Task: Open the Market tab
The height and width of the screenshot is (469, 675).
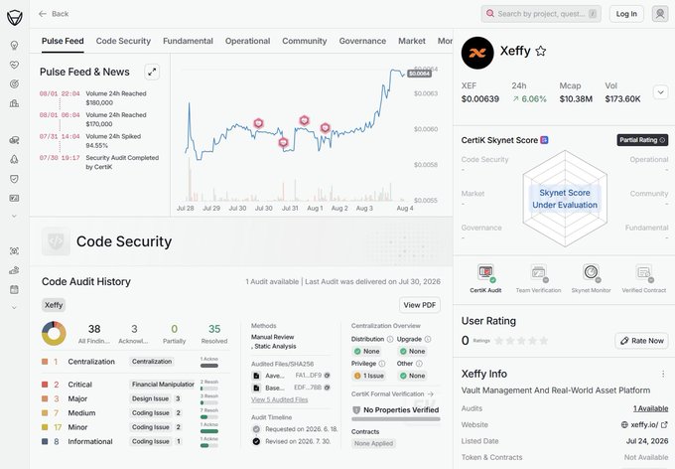Action: (412, 41)
